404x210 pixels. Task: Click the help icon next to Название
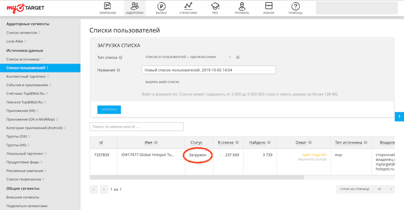[x=119, y=70]
